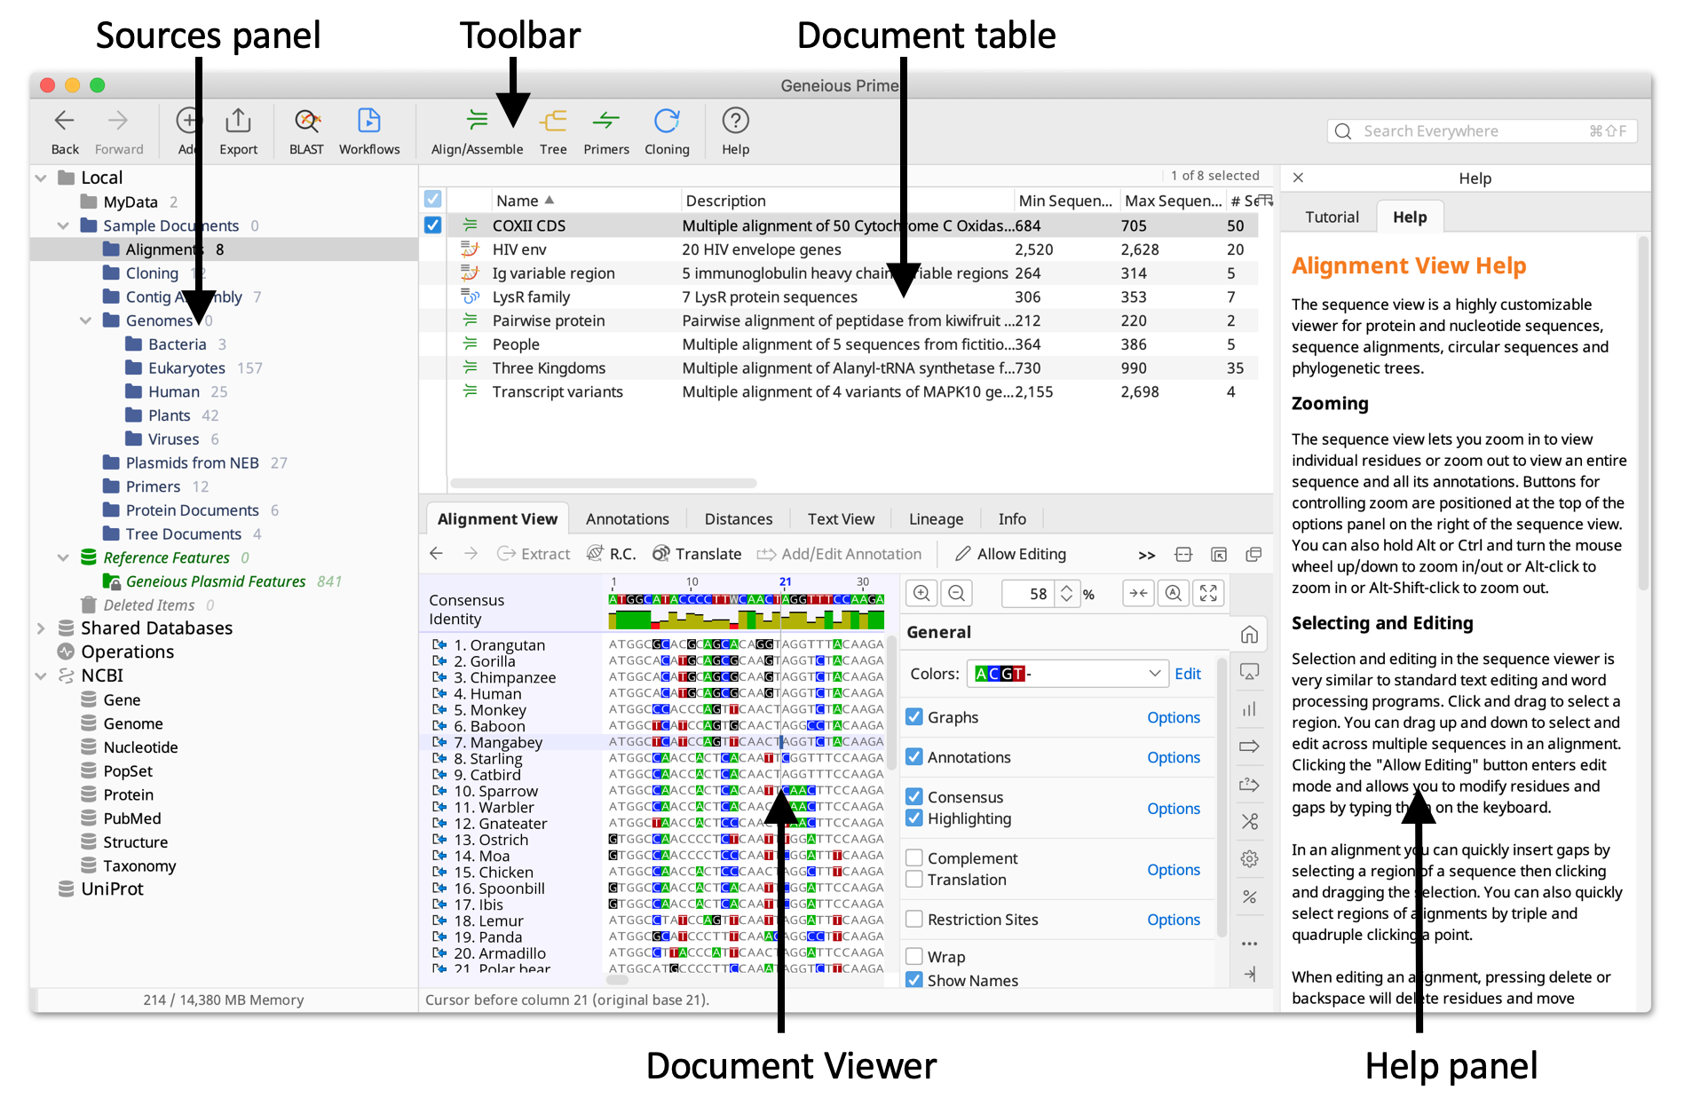Image resolution: width=1708 pixels, height=1106 pixels.
Task: Click Edit link next to Colors
Action: pos(1188,674)
